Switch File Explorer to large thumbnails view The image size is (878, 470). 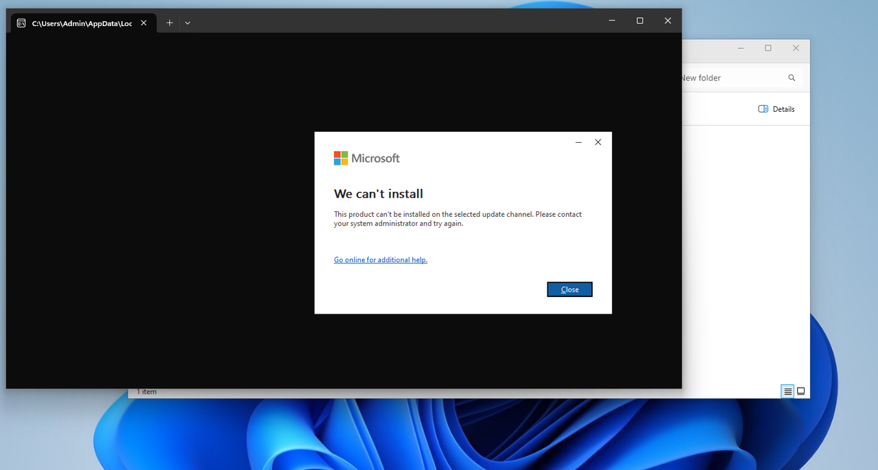tap(801, 392)
